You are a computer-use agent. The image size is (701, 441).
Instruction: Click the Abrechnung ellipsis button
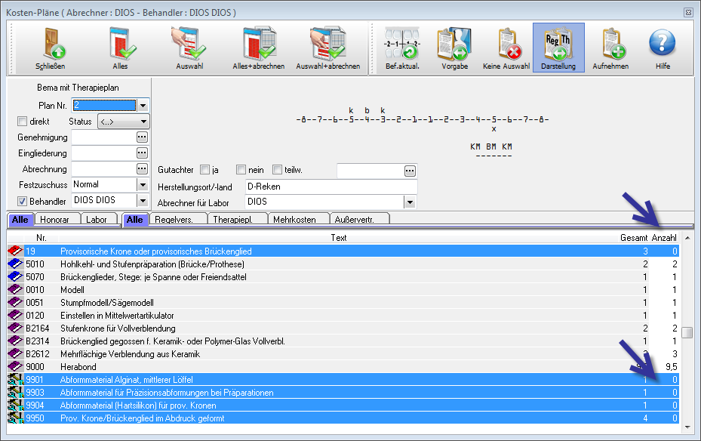tap(141, 169)
